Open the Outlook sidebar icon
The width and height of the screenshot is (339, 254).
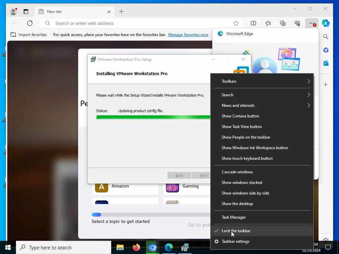tap(326, 63)
